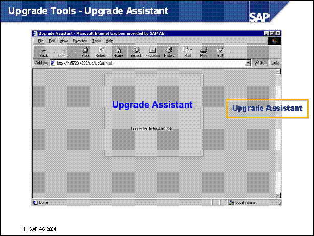Click the Links toolbar label
Viewport: 314px width, 236px height.
275,63
